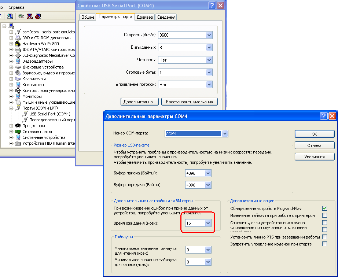The width and height of the screenshot is (338, 277).
Task: Click Восстановить умолчания button
Action: coord(190,101)
